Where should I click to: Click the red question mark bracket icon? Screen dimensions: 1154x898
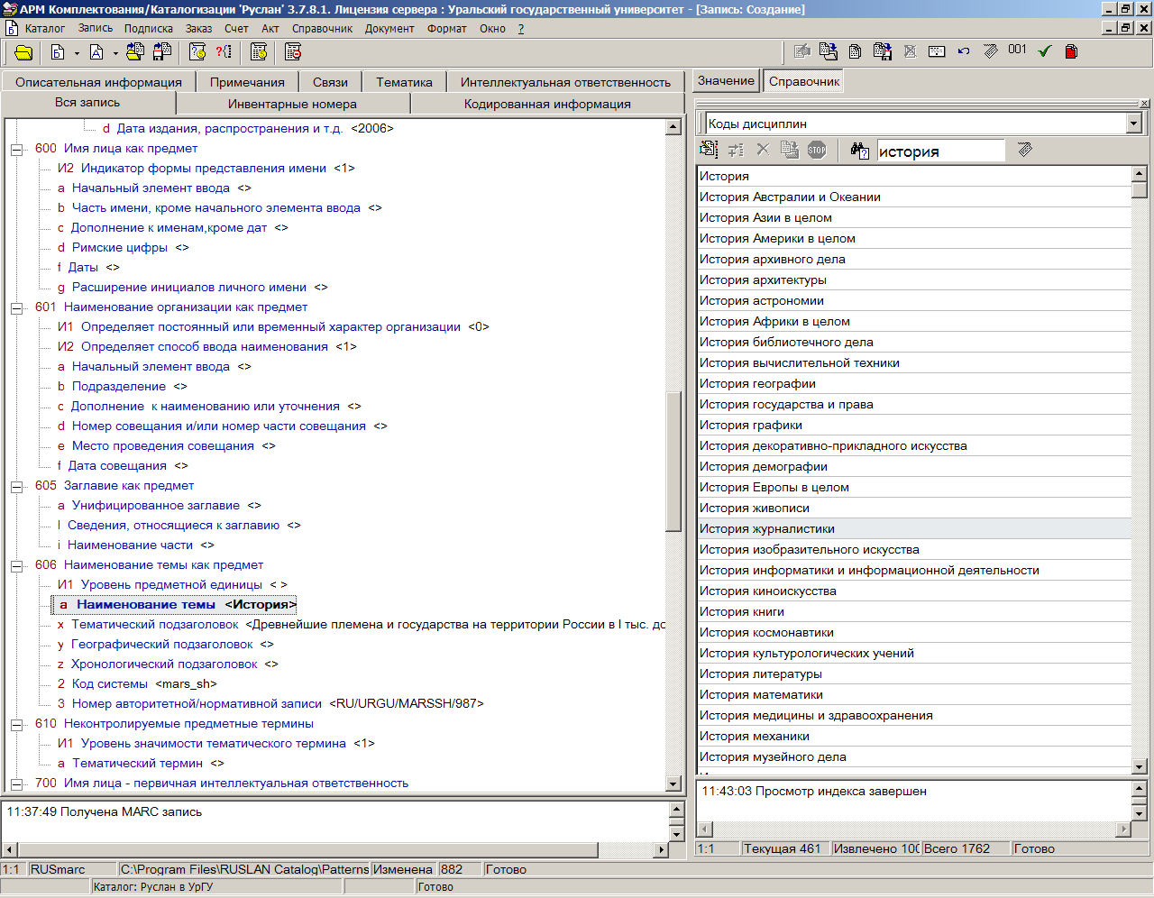224,52
